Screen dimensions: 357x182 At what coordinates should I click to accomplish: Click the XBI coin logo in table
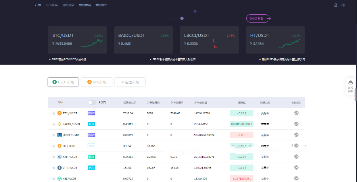click(59, 178)
